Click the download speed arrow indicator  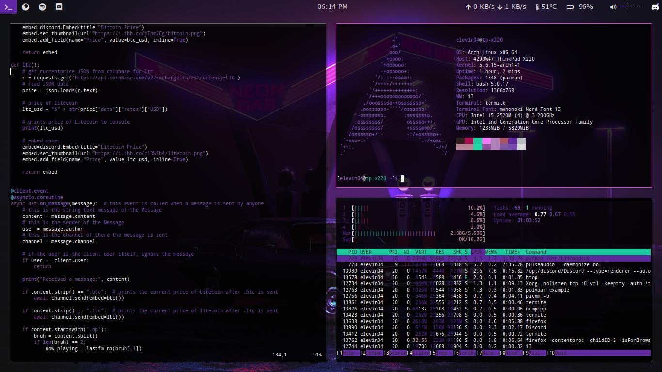tap(500, 7)
